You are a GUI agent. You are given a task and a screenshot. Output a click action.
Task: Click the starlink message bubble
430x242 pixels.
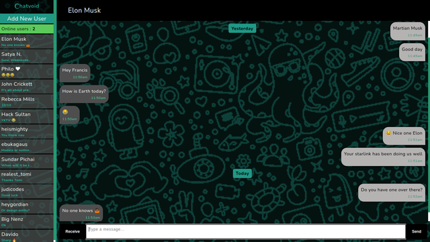click(383, 157)
